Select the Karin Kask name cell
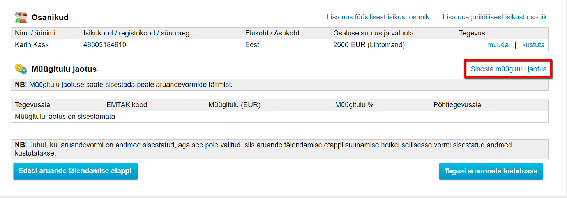The width and height of the screenshot is (567, 198). [32, 45]
